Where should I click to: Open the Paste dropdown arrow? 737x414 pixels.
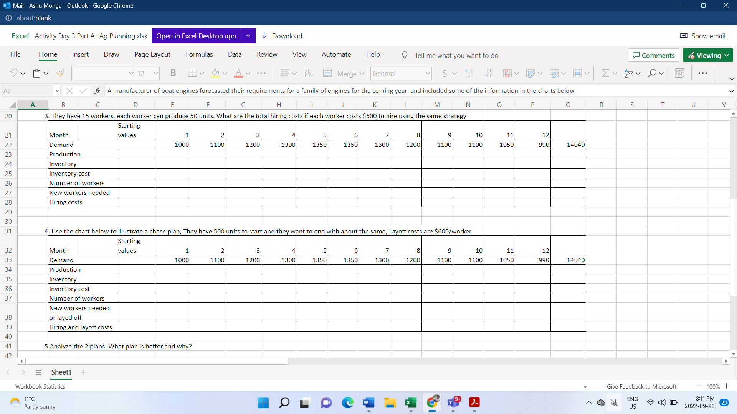pyautogui.click(x=45, y=73)
